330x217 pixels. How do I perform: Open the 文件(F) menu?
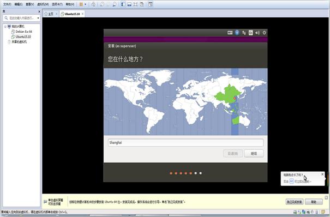point(8,4)
